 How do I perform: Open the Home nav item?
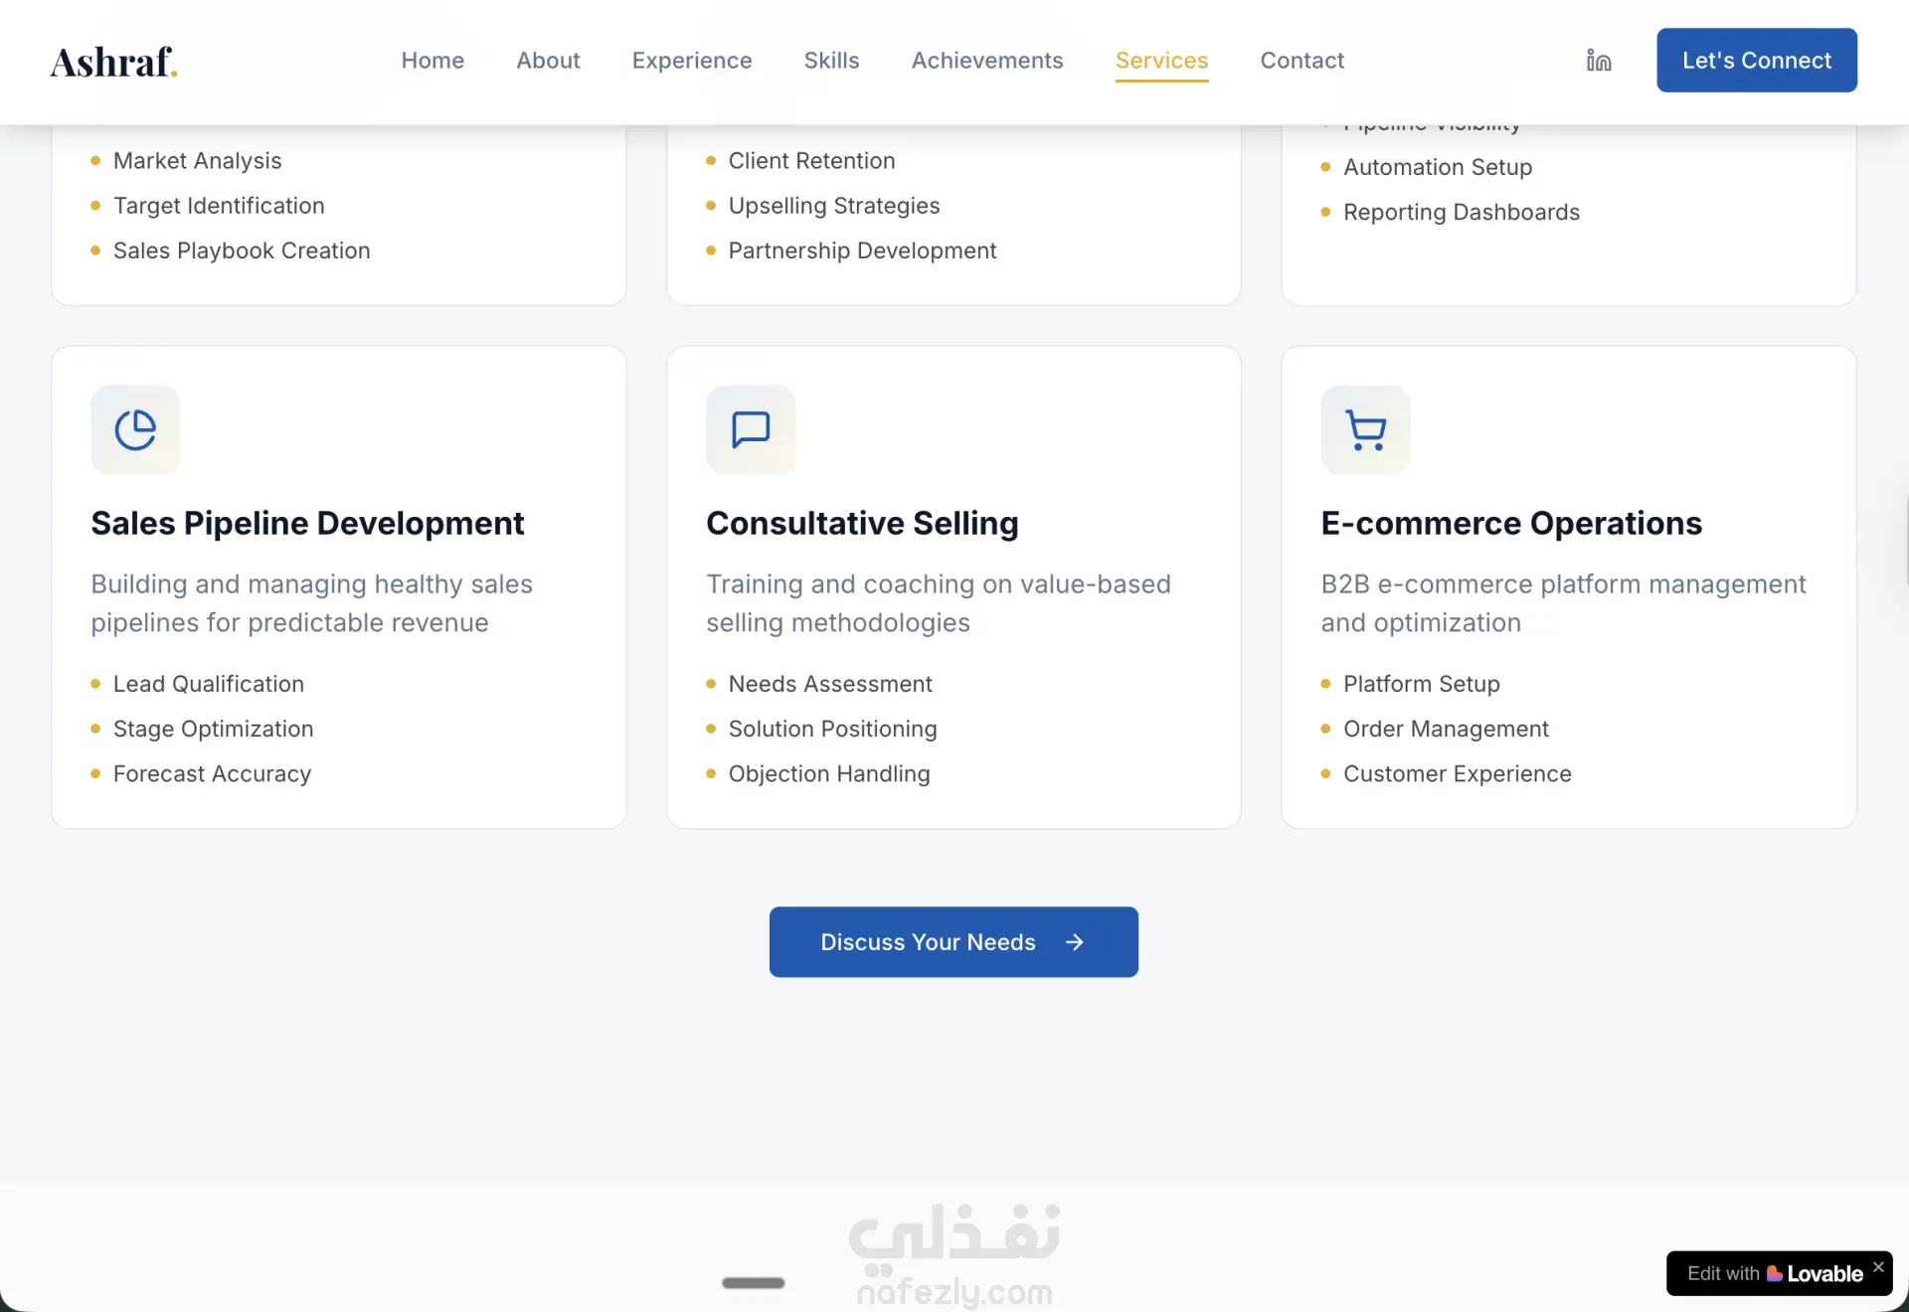(x=433, y=61)
